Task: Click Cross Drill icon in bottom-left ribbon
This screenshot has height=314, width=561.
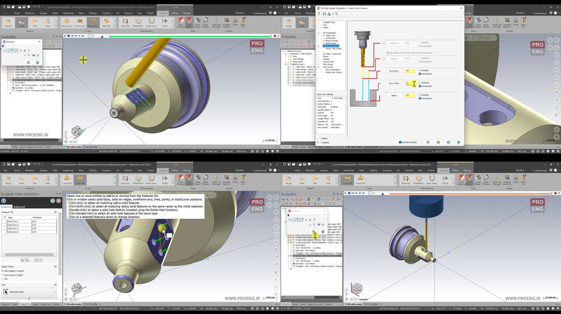Action: [x=80, y=179]
